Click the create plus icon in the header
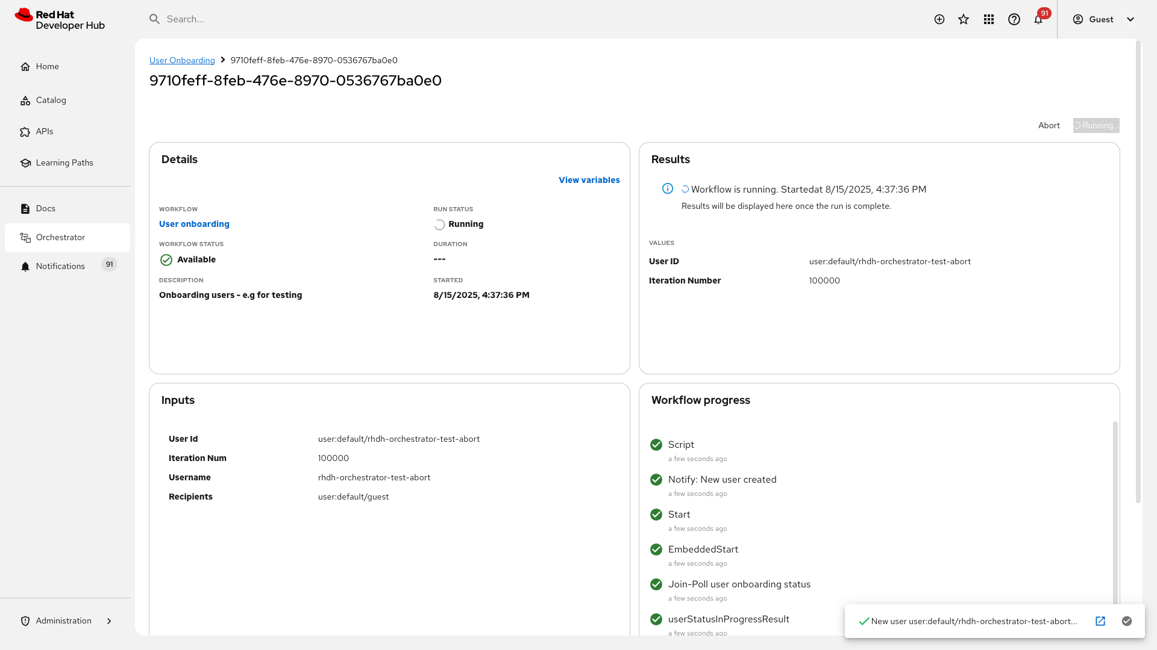Screen dimensions: 1157x650 [939, 19]
